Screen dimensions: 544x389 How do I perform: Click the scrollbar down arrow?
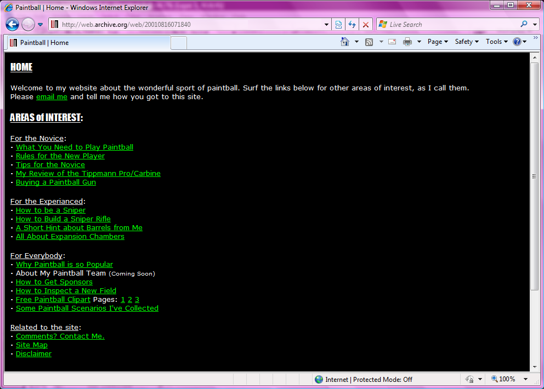pyautogui.click(x=535, y=367)
